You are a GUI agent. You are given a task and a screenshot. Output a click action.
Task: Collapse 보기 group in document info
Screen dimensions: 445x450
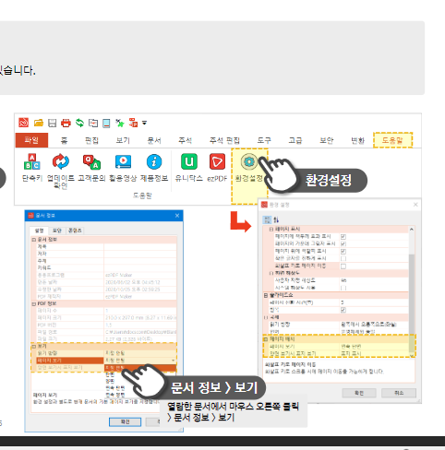click(34, 347)
